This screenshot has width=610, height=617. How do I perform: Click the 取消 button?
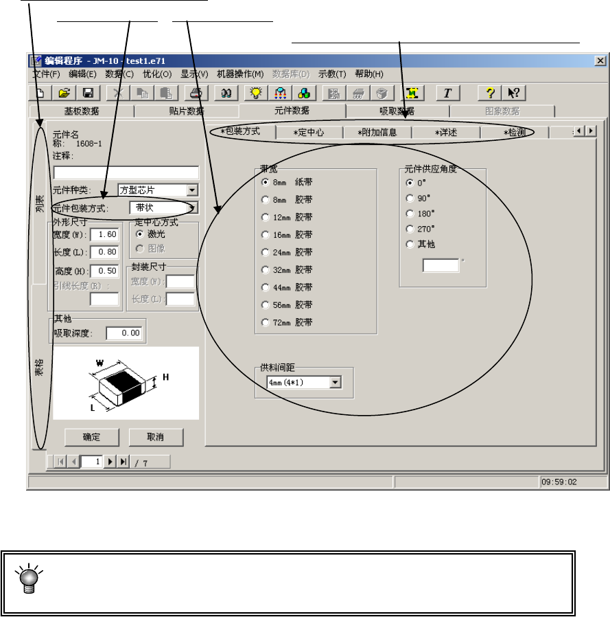[x=156, y=437]
